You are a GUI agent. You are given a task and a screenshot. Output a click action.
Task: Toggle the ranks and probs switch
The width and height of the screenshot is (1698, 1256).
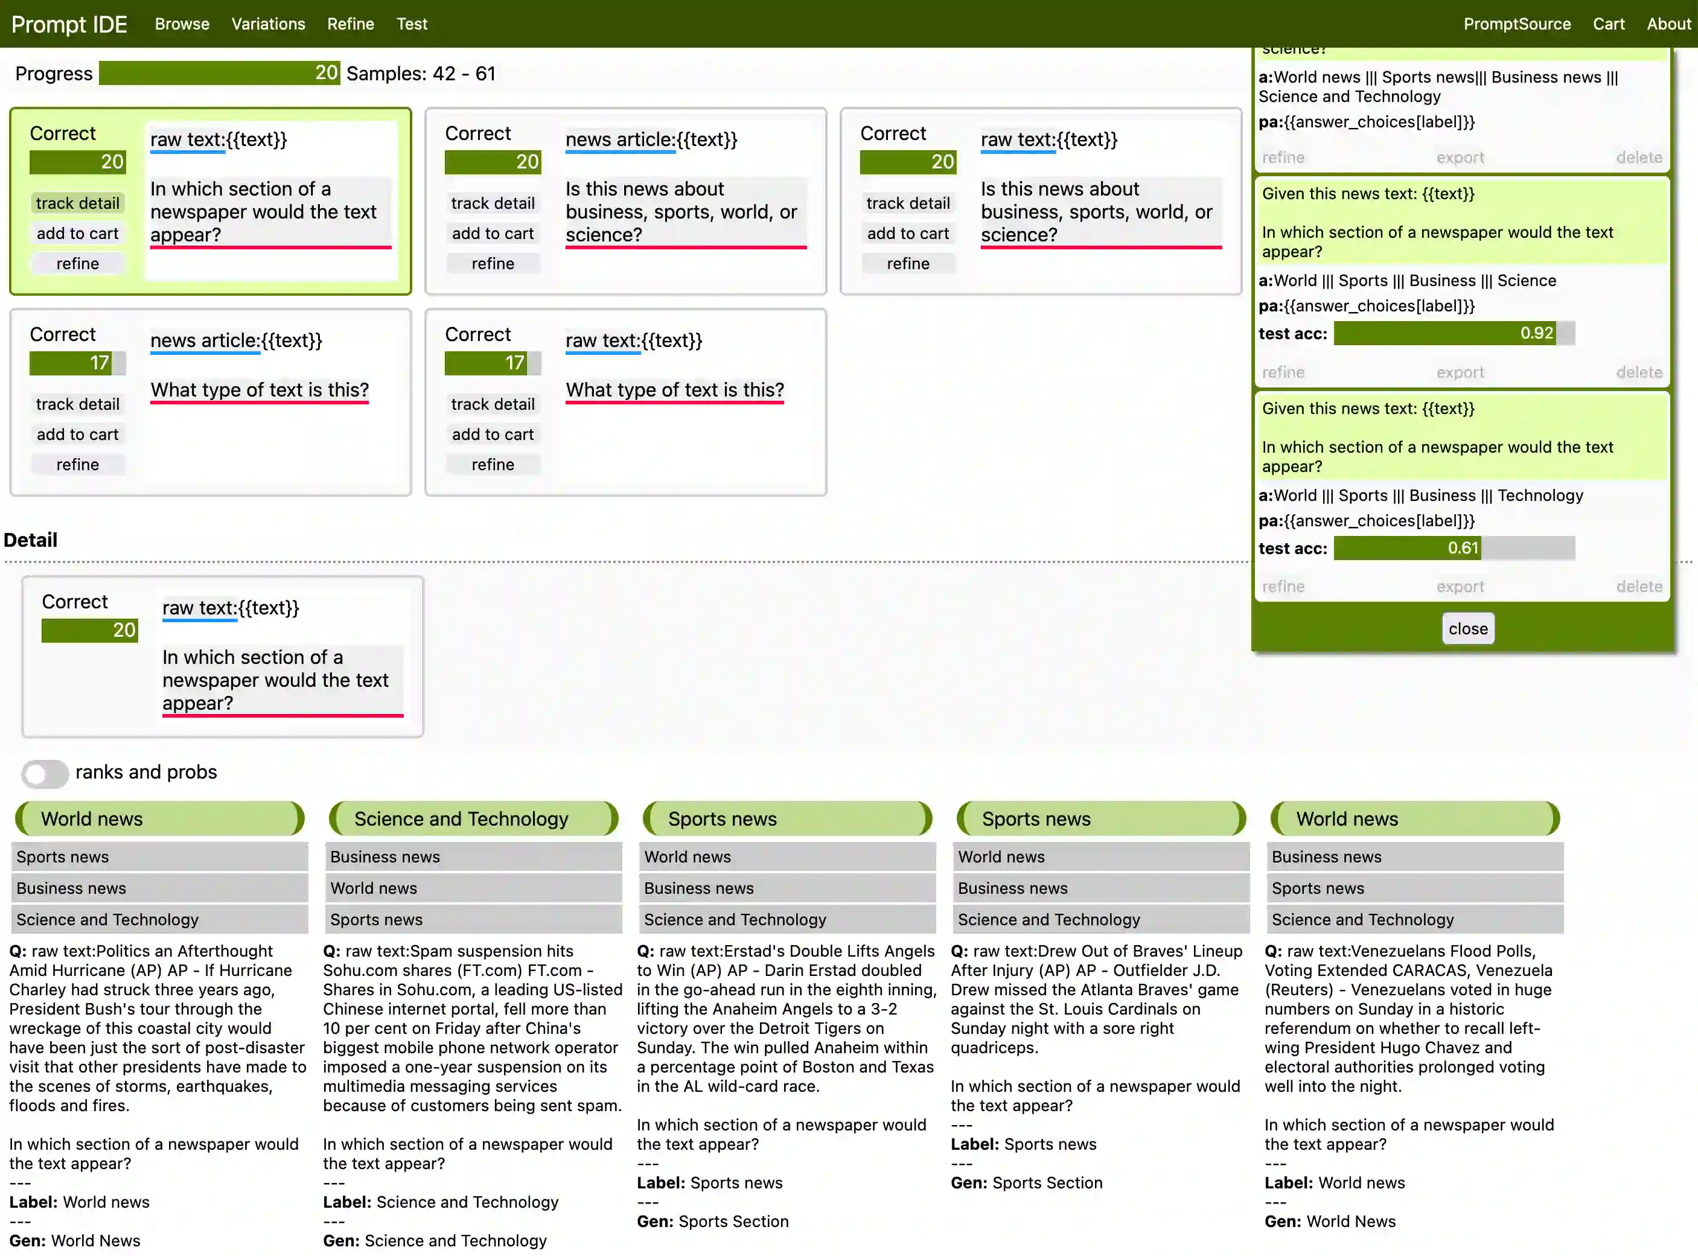coord(45,773)
